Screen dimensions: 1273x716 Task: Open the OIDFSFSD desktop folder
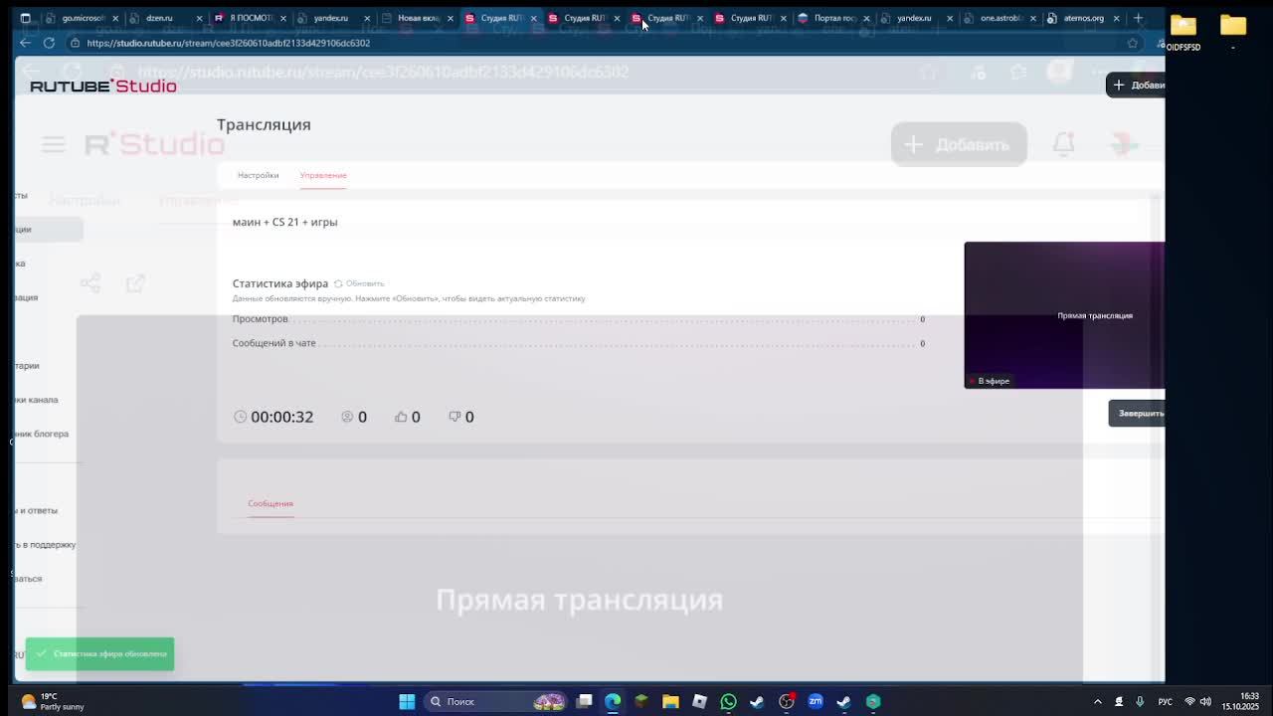point(1183,32)
